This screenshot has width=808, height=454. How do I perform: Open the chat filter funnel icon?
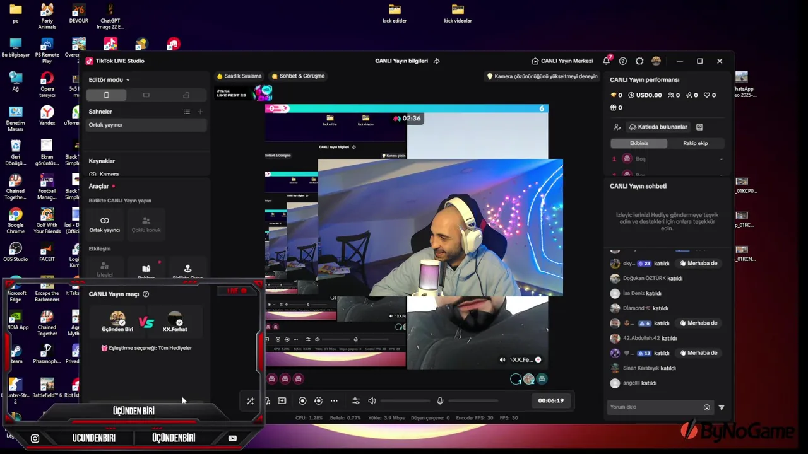(722, 407)
